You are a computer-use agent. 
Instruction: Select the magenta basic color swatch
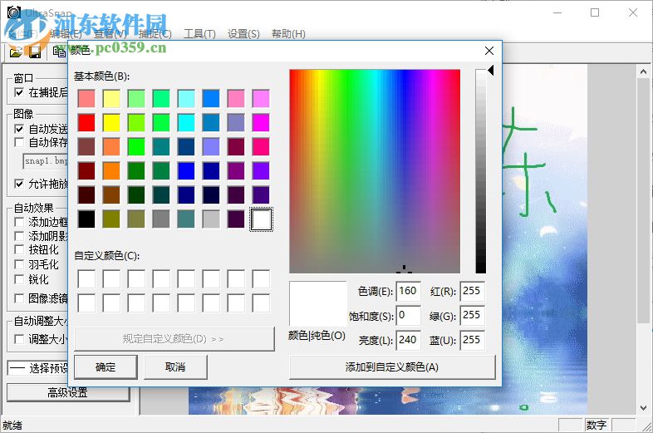pyautogui.click(x=261, y=122)
